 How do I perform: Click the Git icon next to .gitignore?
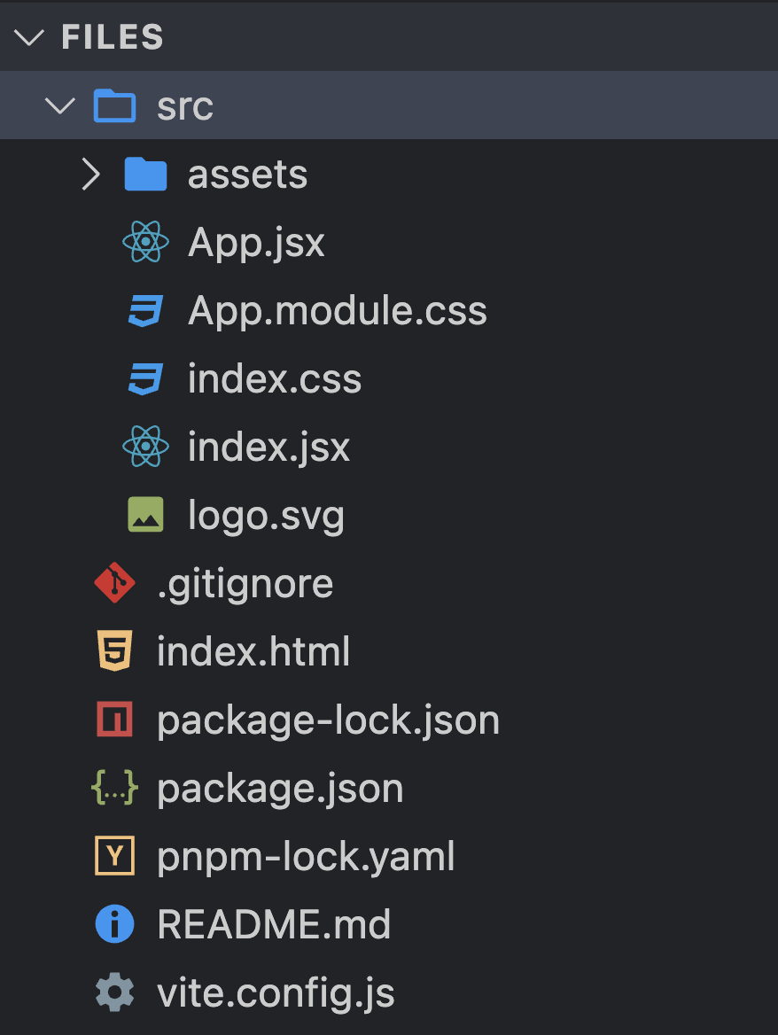pyautogui.click(x=114, y=583)
